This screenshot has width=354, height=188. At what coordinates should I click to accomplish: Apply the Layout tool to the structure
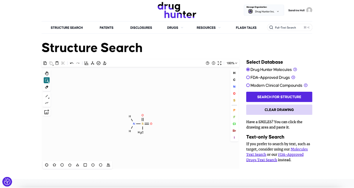86,63
